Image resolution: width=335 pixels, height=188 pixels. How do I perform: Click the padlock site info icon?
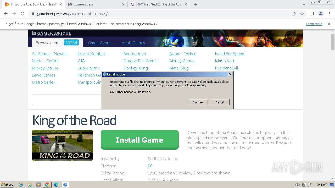pyautogui.click(x=33, y=14)
